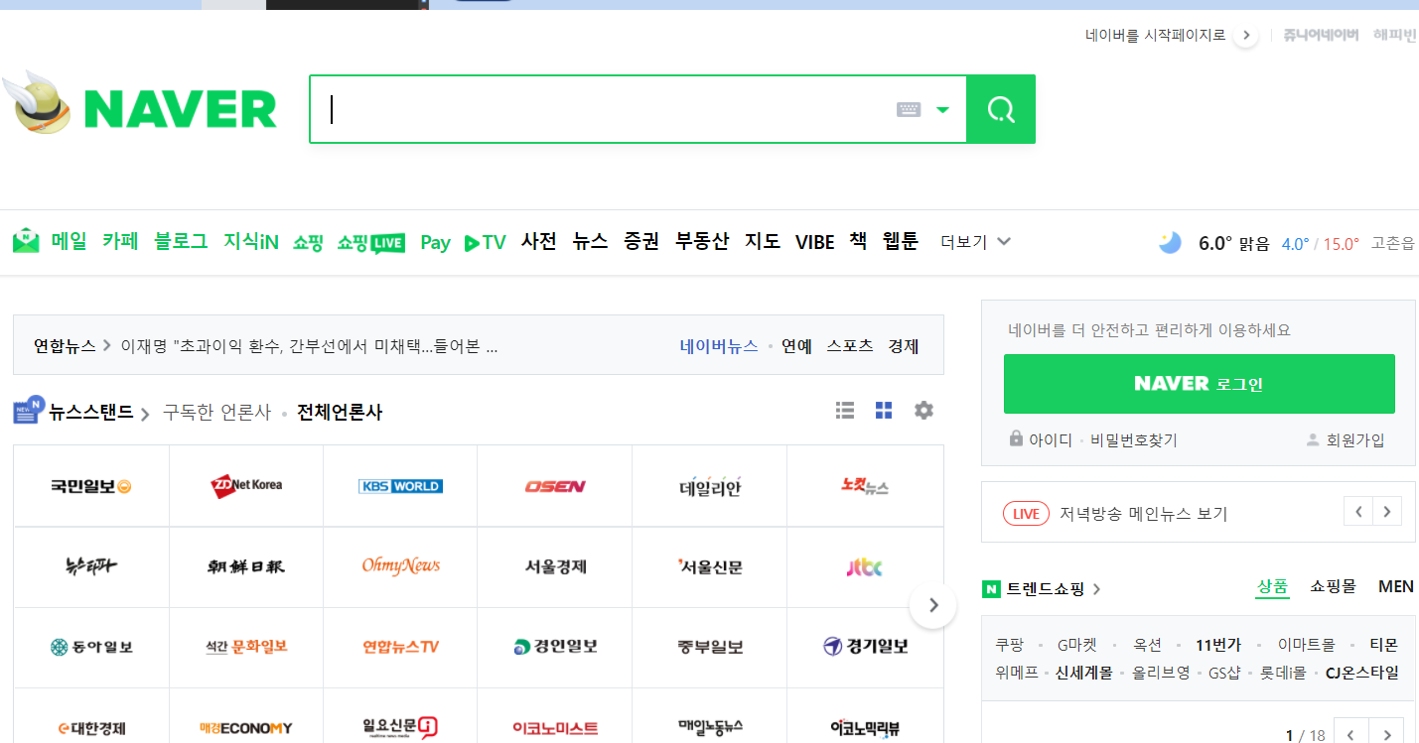Click the green search magnifier button

click(x=1001, y=109)
